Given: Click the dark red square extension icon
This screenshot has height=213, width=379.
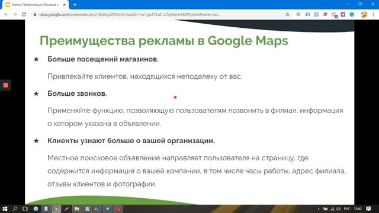Looking at the screenshot, I should tap(325, 14).
